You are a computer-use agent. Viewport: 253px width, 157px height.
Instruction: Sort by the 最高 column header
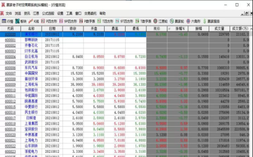click(x=115, y=29)
